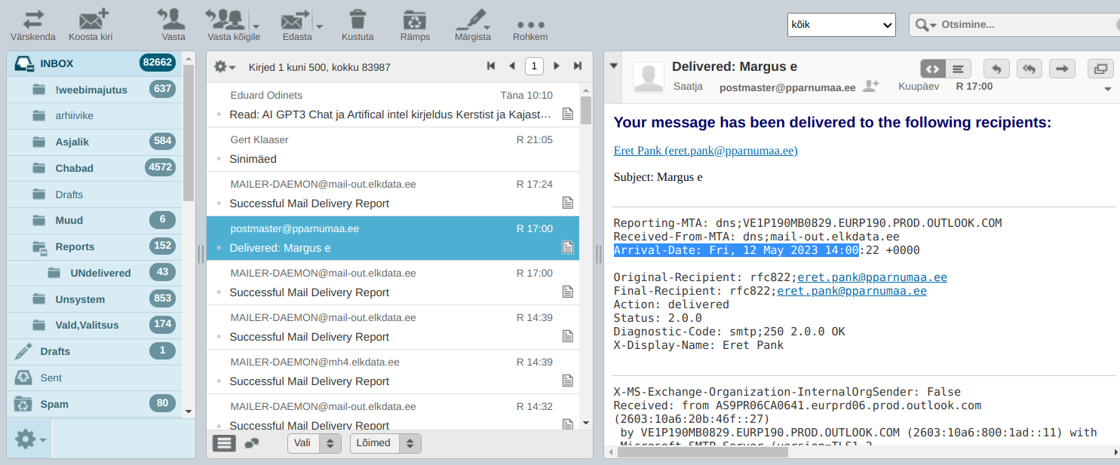
Task: Open email from Eduard Odinets
Action: point(392,106)
